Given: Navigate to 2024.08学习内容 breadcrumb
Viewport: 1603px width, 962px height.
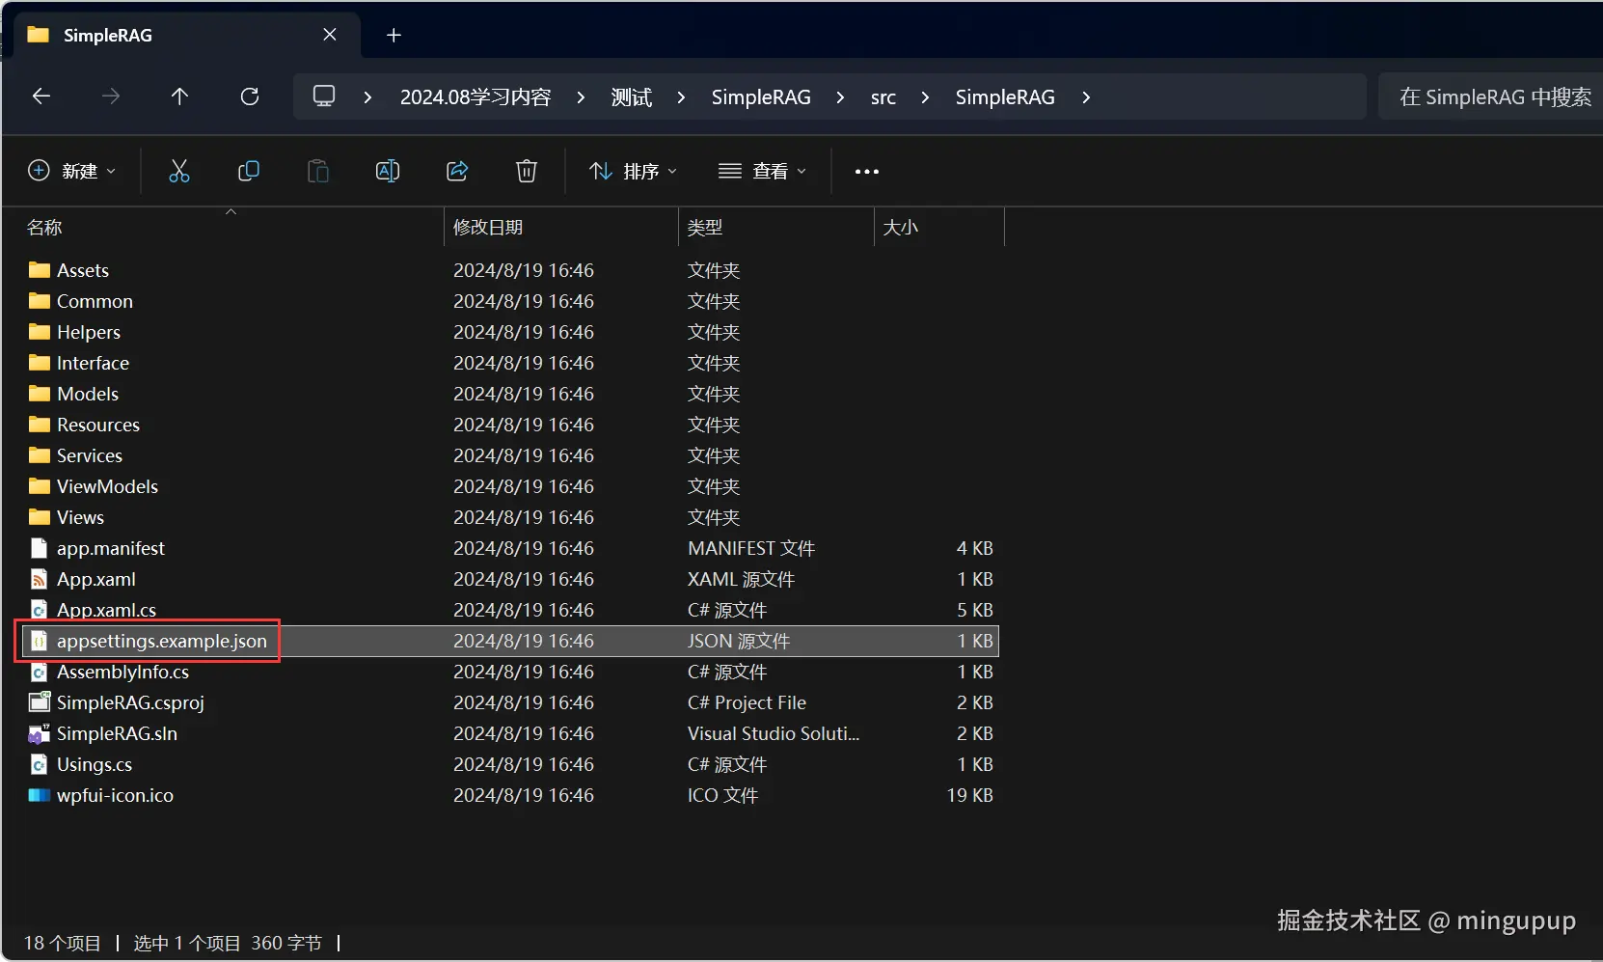Looking at the screenshot, I should 475,97.
